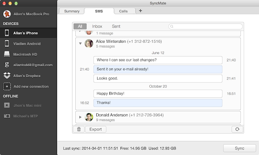Click the 16:52 message time
Screen dimensions: 259x155
pos(85,103)
